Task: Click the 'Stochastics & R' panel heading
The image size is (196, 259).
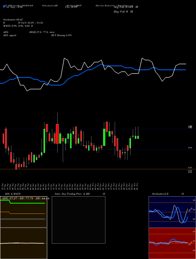Action: [160, 194]
